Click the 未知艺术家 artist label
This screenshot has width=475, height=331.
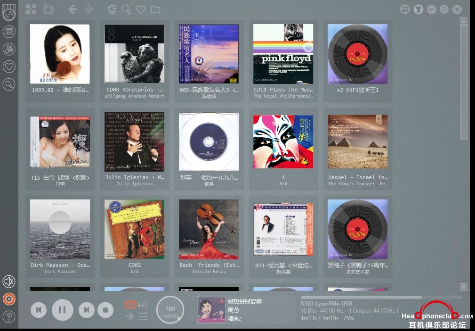coord(358,272)
